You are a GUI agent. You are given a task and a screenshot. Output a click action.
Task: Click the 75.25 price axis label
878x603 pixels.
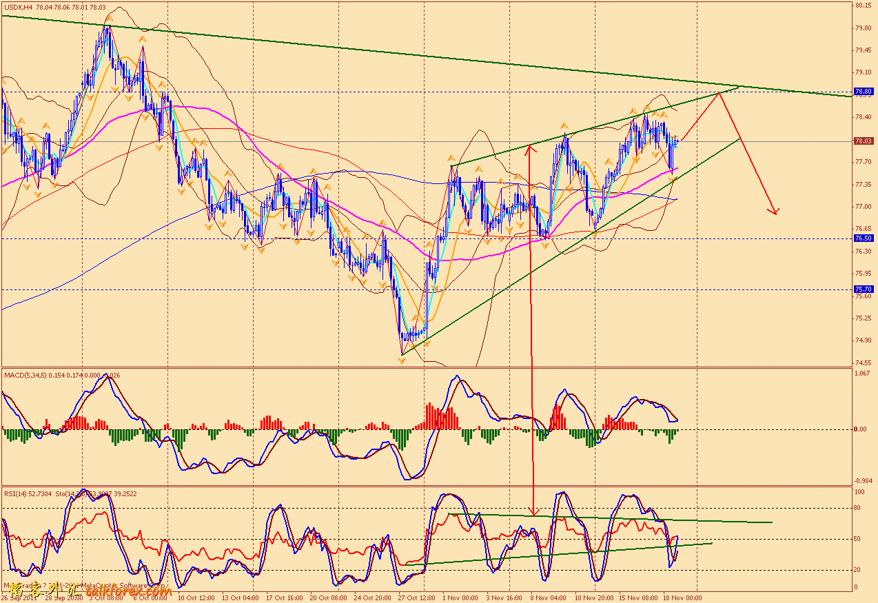(864, 318)
